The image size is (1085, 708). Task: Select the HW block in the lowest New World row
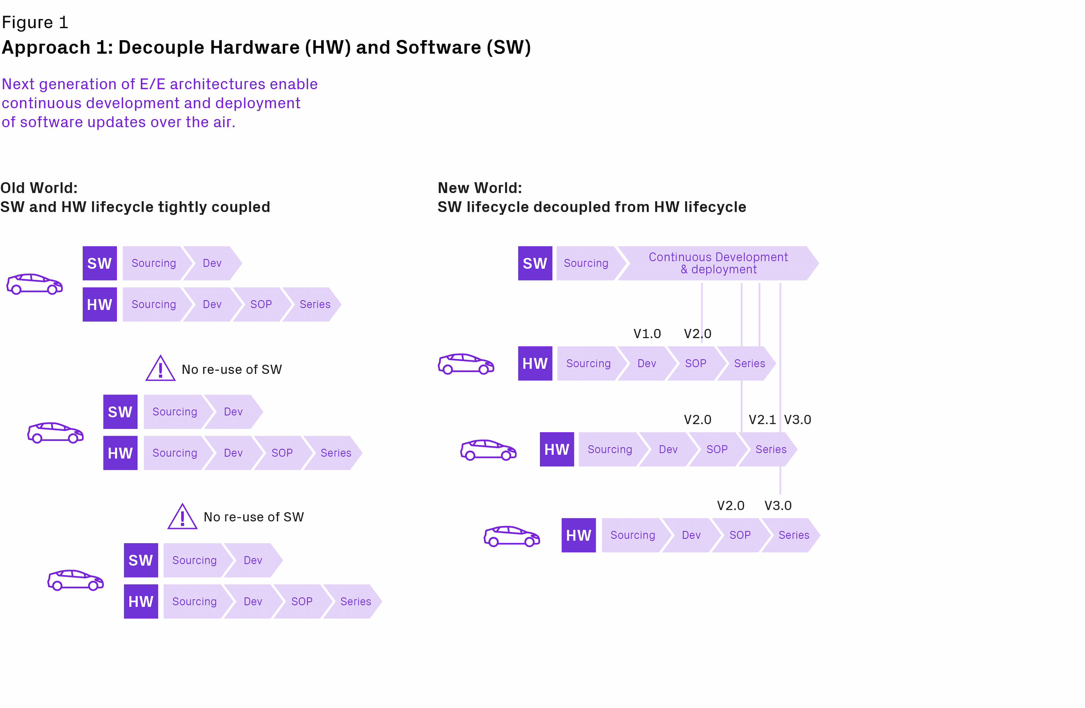pyautogui.click(x=579, y=535)
